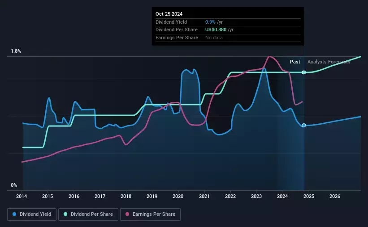Click the teal Dividend Per Share legend dot

click(x=65, y=214)
